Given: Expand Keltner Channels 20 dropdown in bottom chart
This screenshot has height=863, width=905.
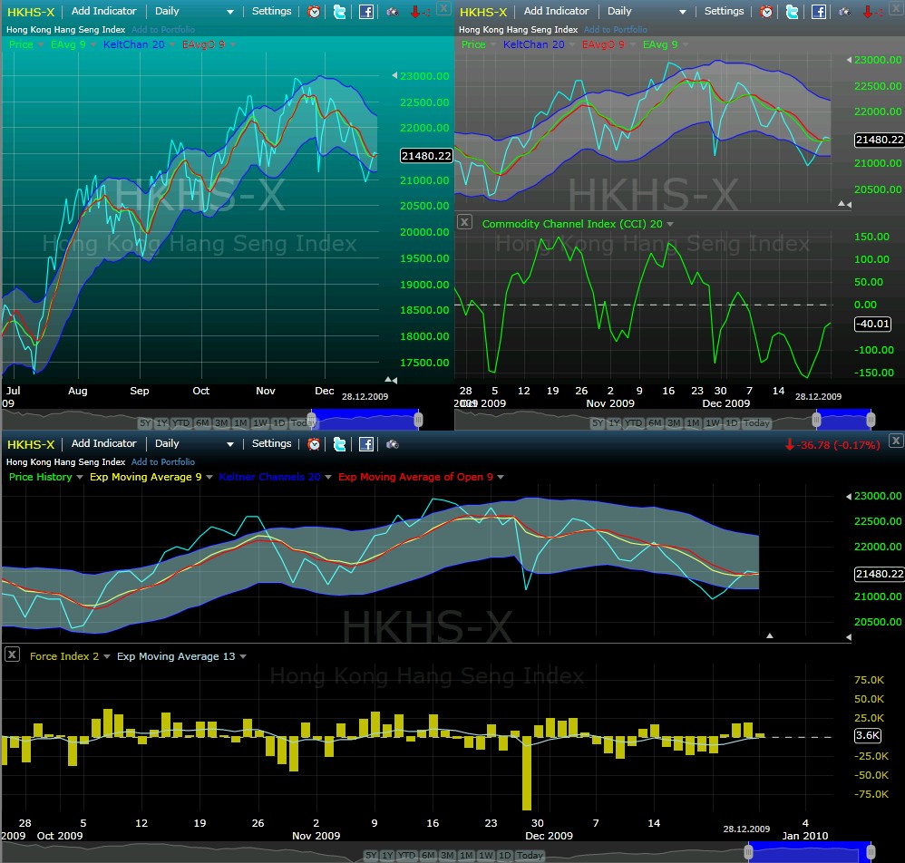Looking at the screenshot, I should pyautogui.click(x=328, y=477).
